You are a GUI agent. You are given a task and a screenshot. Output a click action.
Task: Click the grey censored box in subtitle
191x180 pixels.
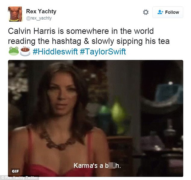(111, 166)
